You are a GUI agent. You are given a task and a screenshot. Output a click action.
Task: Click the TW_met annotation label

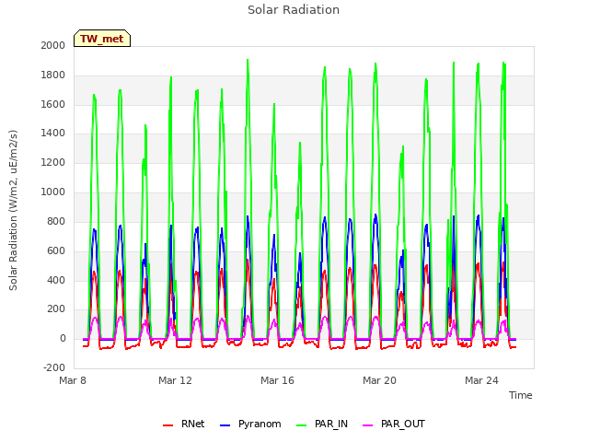(102, 39)
